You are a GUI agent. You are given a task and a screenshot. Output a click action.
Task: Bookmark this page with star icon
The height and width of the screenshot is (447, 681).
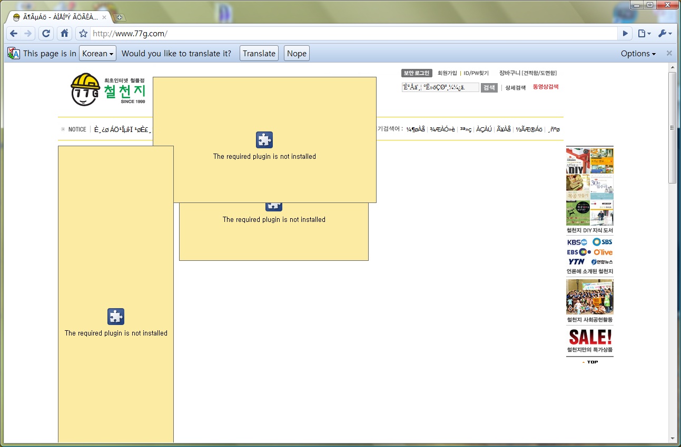click(83, 34)
